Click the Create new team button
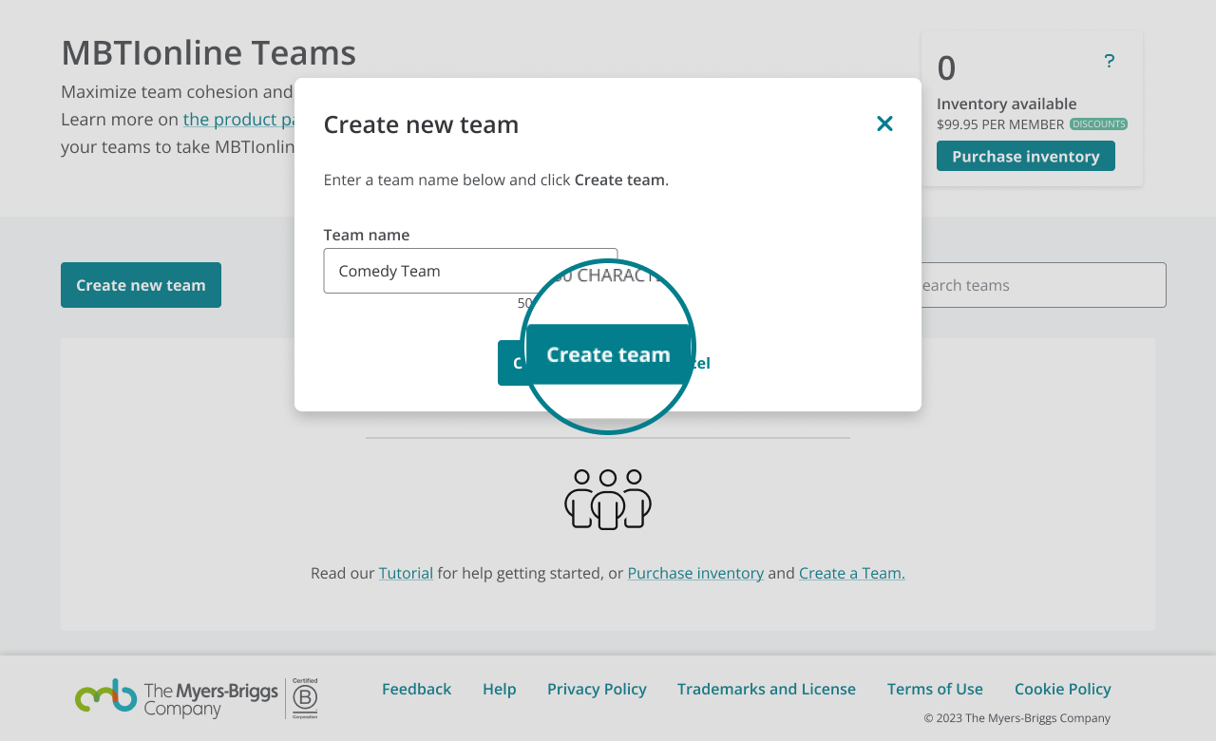The image size is (1216, 741). tap(141, 285)
